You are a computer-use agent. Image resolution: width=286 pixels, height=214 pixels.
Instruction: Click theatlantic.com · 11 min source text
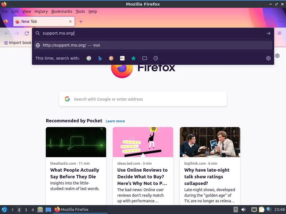70,163
